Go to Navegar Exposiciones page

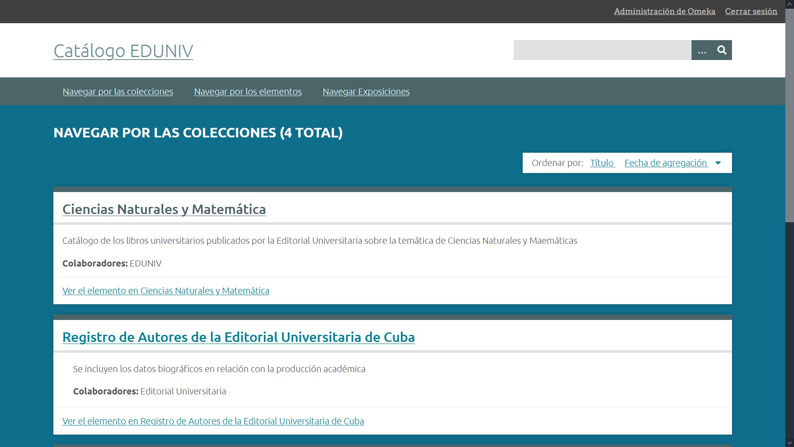coord(366,91)
